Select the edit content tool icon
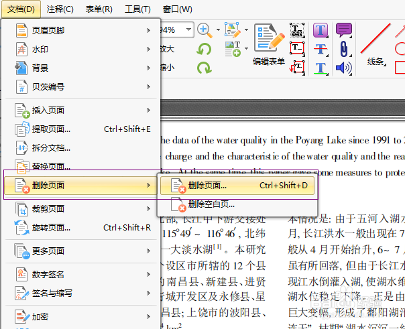Screen dimensions: 405x329 [x=233, y=30]
